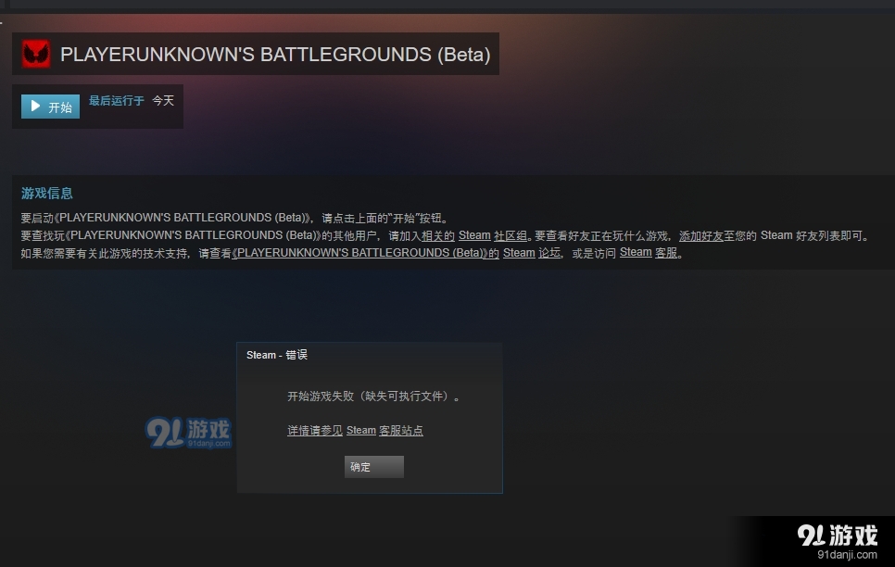Select the 游戏信息 section heading
The height and width of the screenshot is (567, 895).
point(47,193)
